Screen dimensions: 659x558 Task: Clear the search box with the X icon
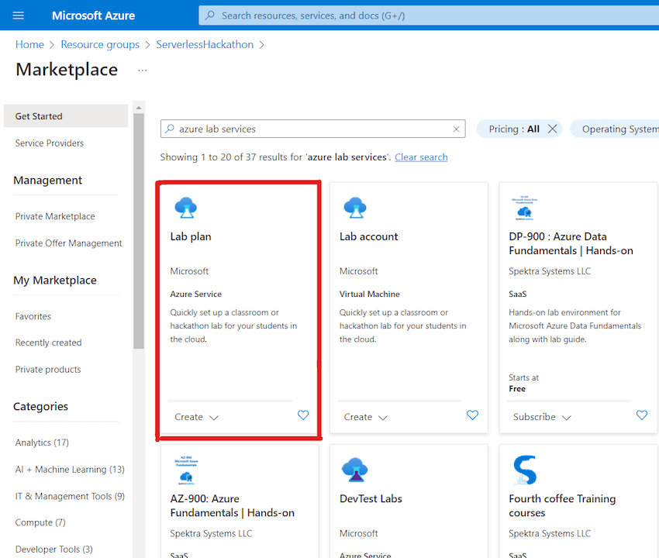[x=456, y=129]
